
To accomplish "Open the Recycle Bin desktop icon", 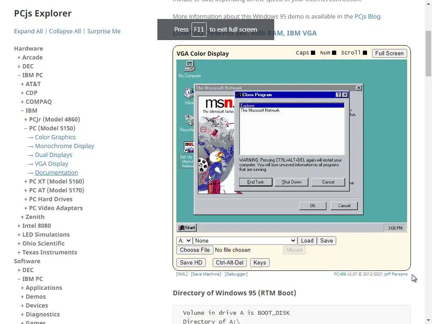I will [x=187, y=124].
